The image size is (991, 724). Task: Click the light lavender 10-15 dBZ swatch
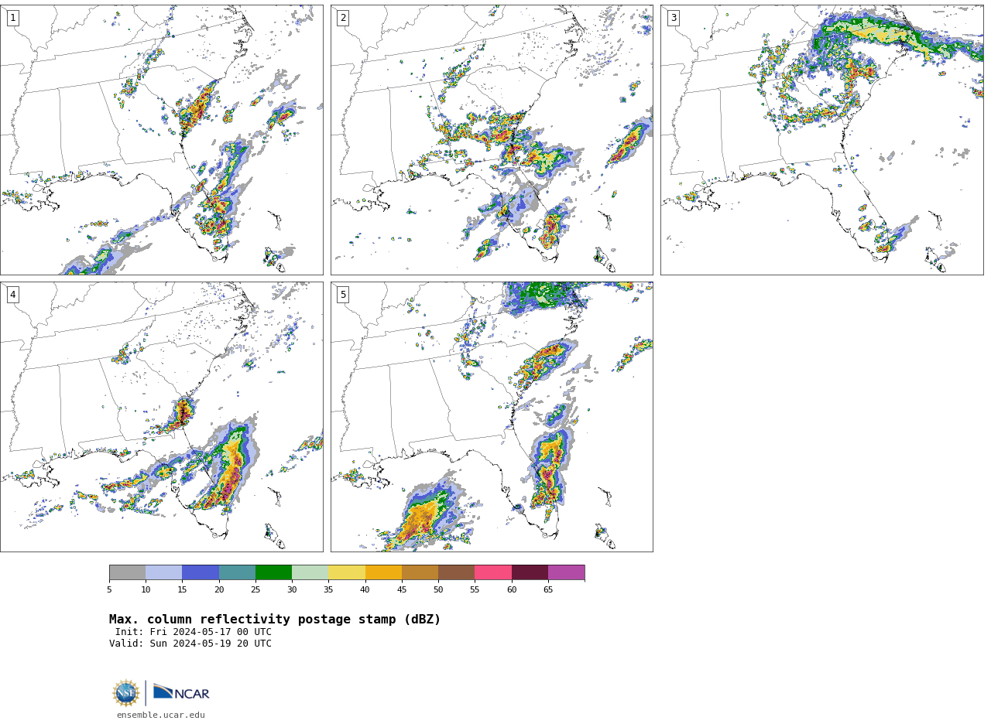pyautogui.click(x=164, y=572)
